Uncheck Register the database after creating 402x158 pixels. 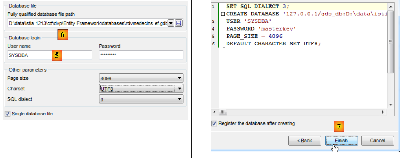(x=214, y=124)
